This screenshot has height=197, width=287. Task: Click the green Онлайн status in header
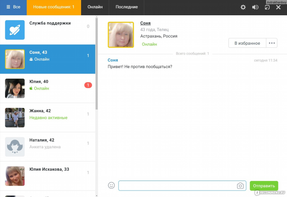point(149,44)
